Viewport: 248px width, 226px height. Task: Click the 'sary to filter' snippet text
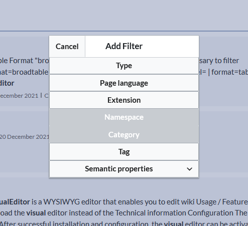point(219,61)
